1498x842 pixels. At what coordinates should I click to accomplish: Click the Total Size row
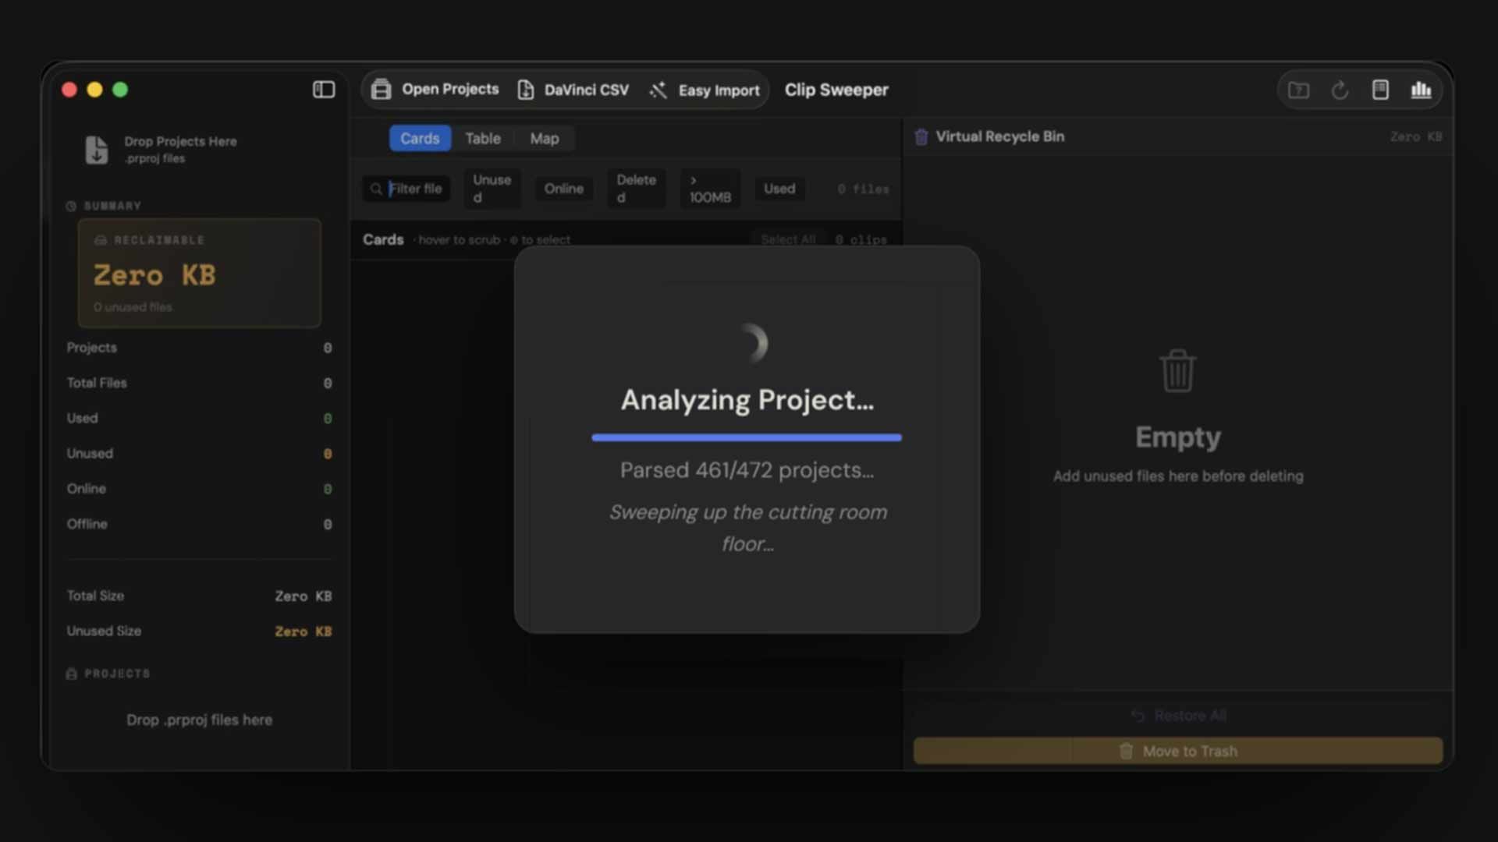(199, 596)
